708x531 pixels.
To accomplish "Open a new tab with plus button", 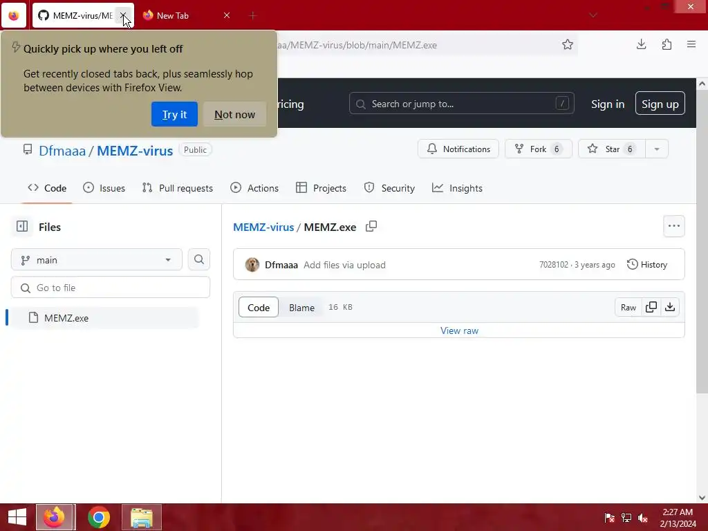I will point(252,15).
